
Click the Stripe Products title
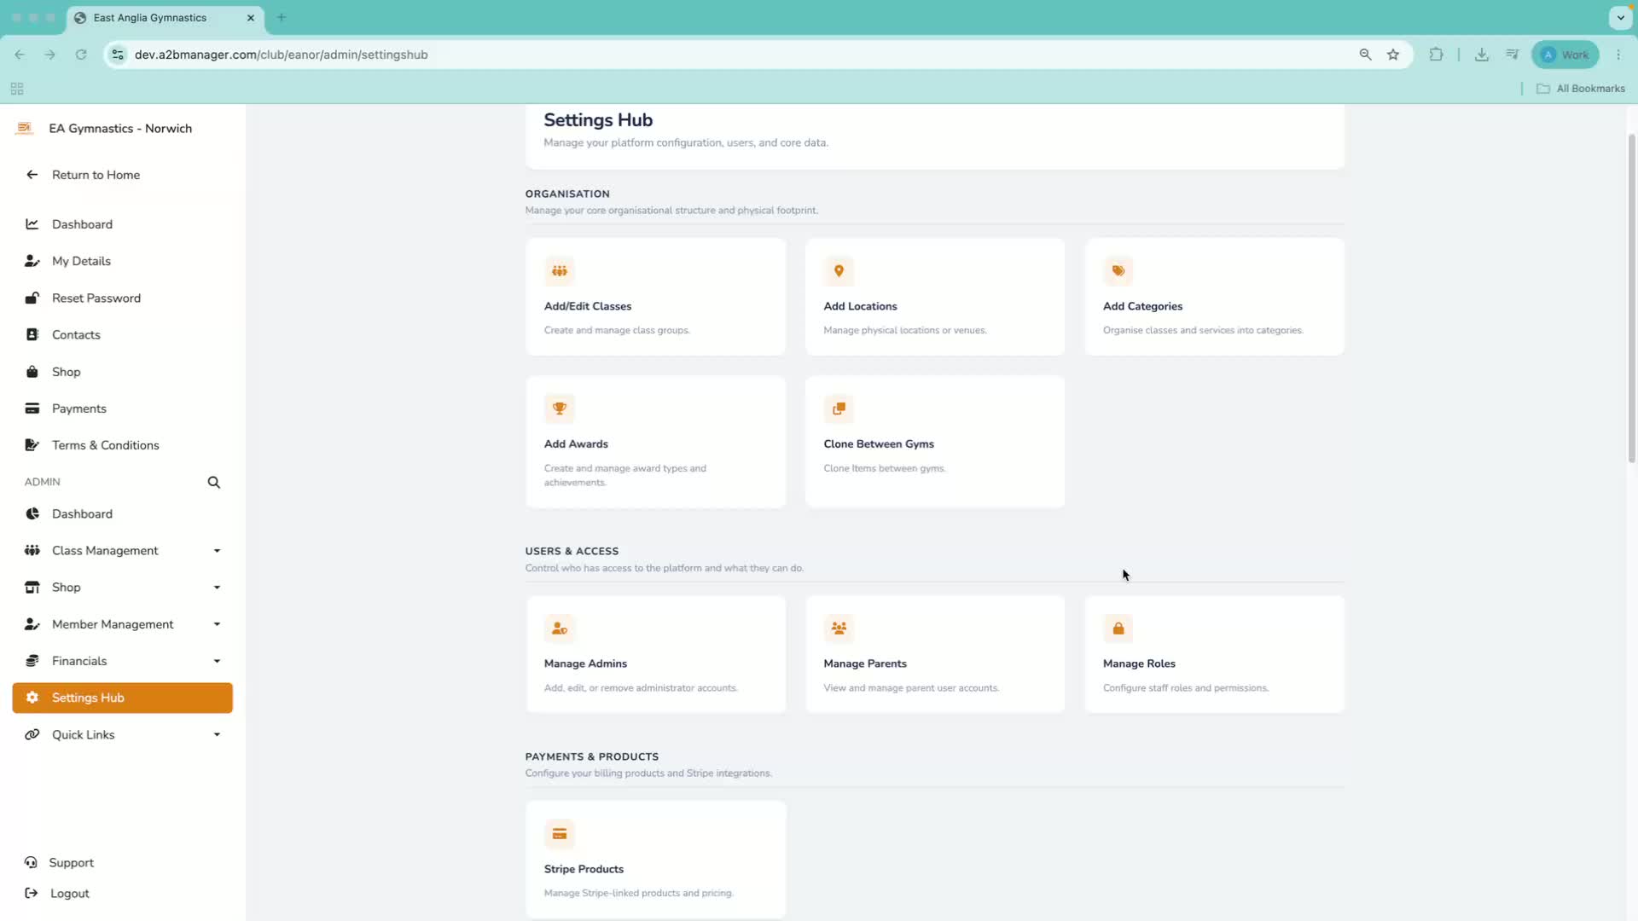584,869
